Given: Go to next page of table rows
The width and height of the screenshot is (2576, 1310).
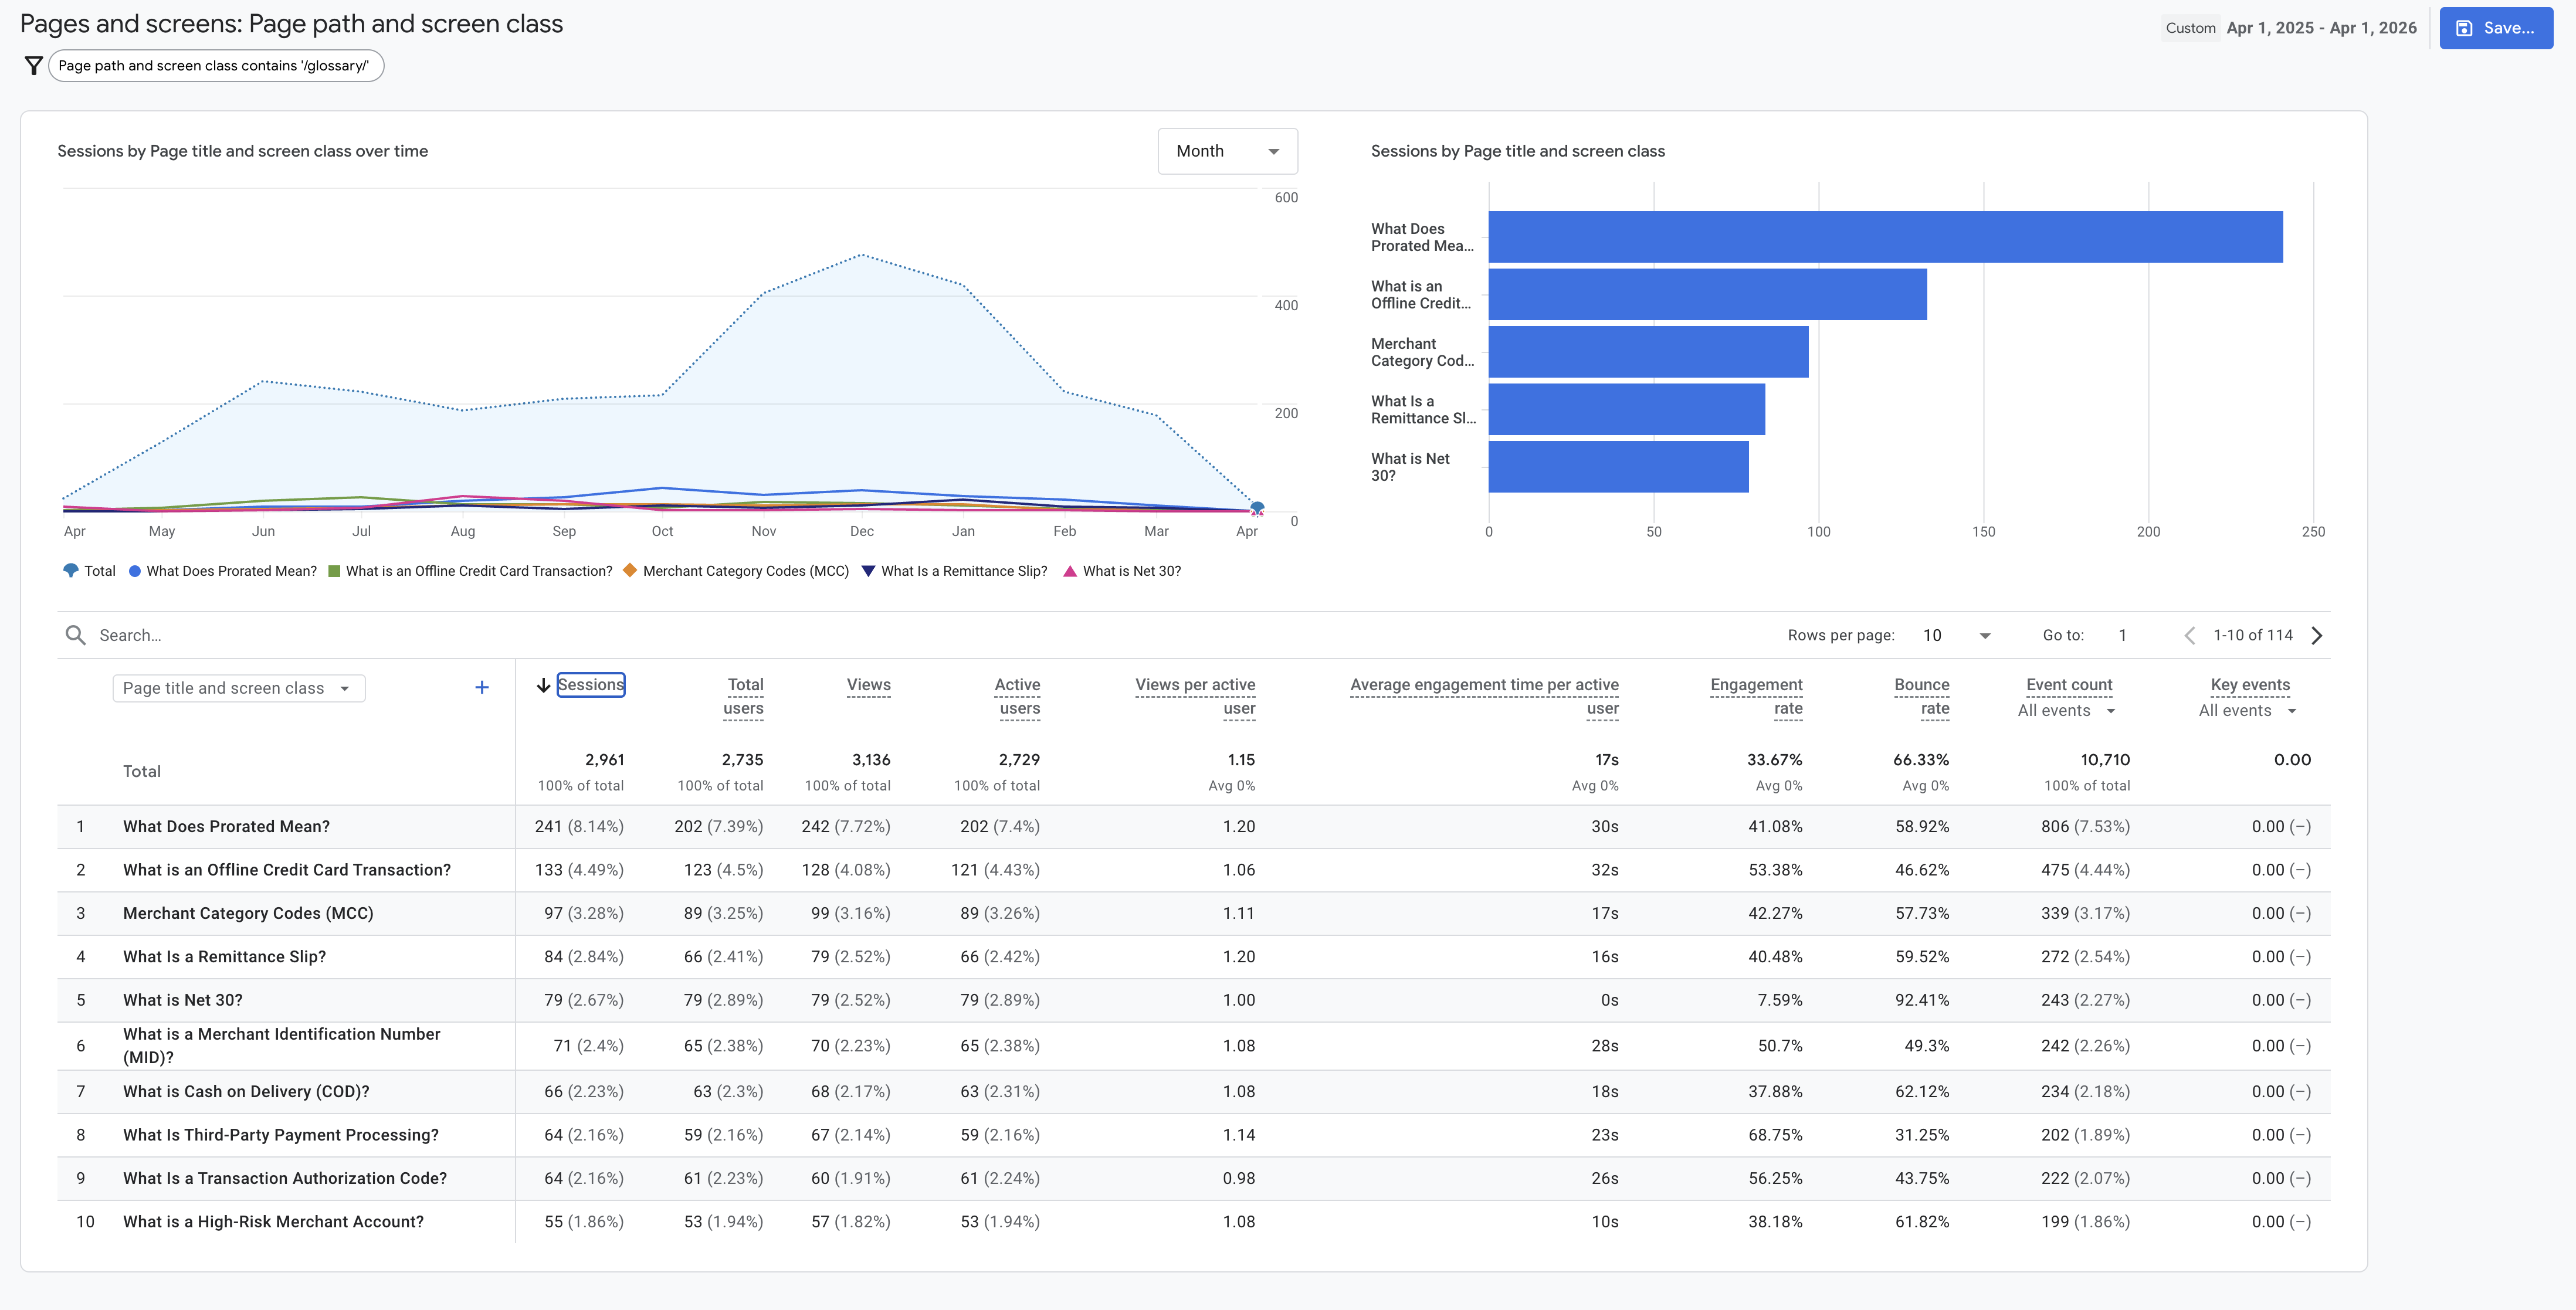Looking at the screenshot, I should (2317, 635).
